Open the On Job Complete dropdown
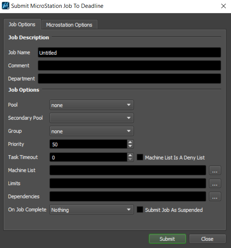231x248 pixels. 92,210
